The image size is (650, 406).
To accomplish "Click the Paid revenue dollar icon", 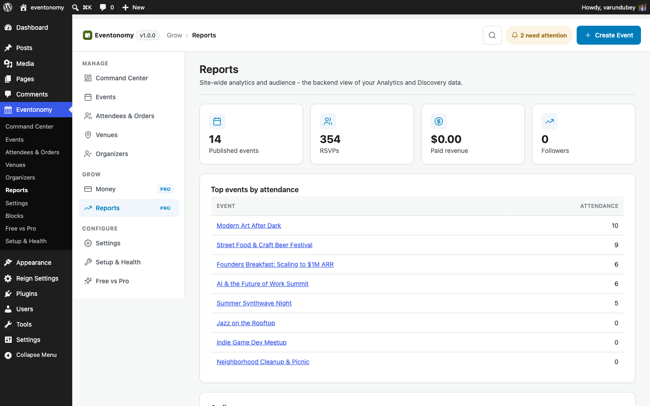I will coord(439,121).
